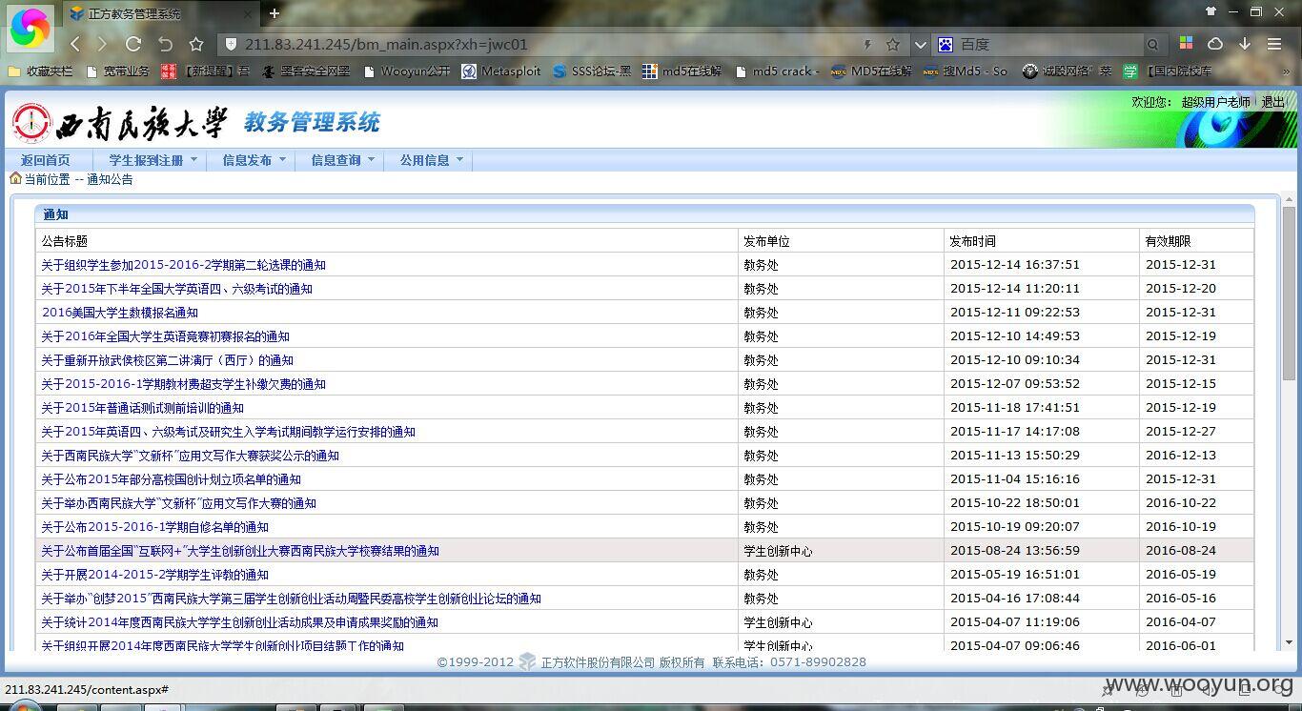Image resolution: width=1302 pixels, height=711 pixels.
Task: Click the page vertical scrollbar thumb
Action: pyautogui.click(x=1289, y=294)
